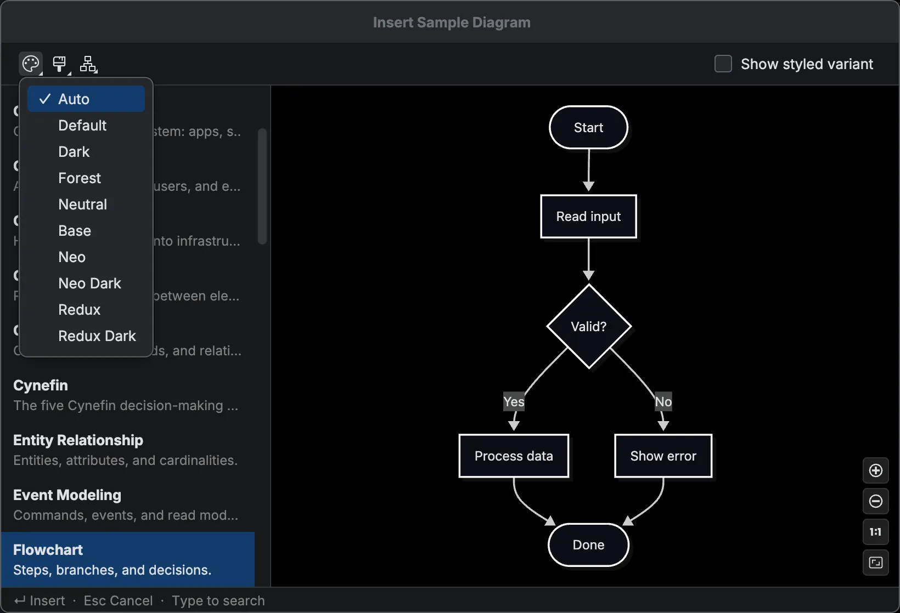Click the Type to search hint
The image size is (900, 613).
point(218,601)
